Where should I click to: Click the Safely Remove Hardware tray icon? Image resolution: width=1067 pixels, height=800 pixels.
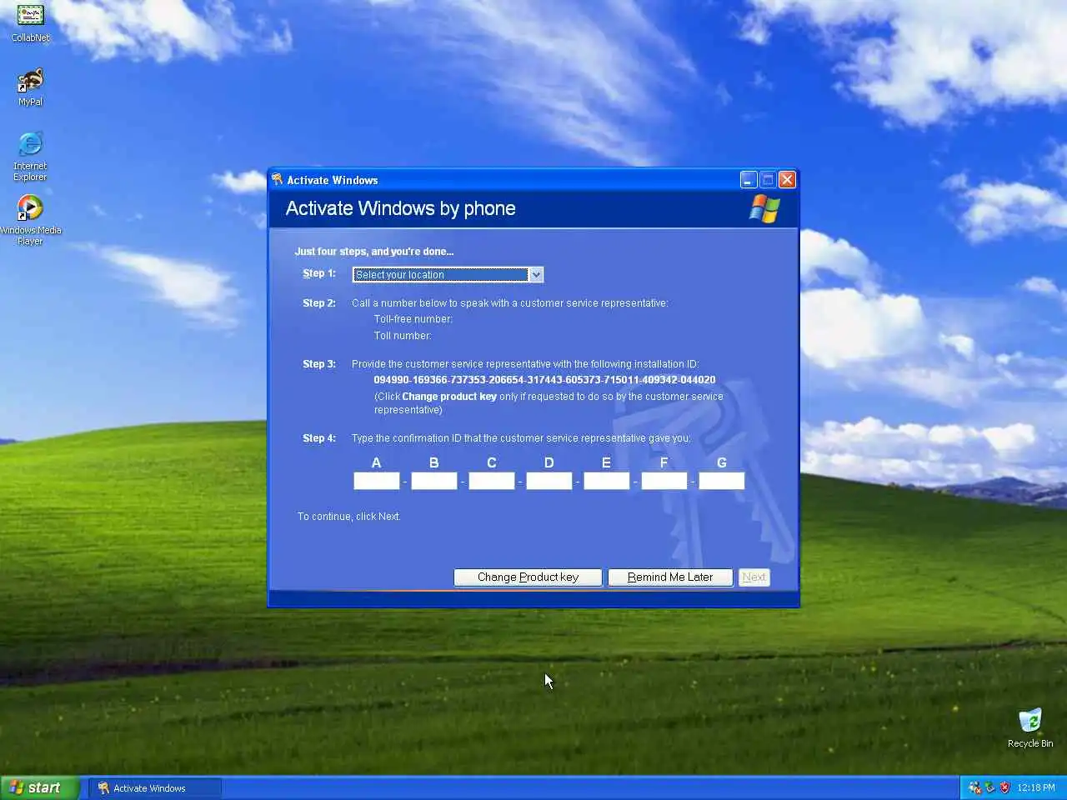(x=989, y=787)
